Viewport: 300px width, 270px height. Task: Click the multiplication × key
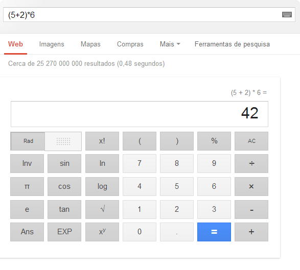(x=251, y=186)
